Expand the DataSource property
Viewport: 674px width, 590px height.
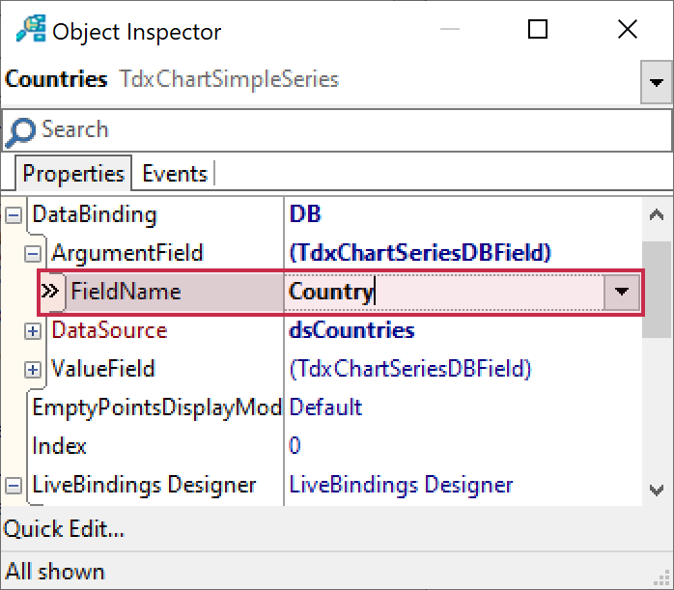coord(33,330)
